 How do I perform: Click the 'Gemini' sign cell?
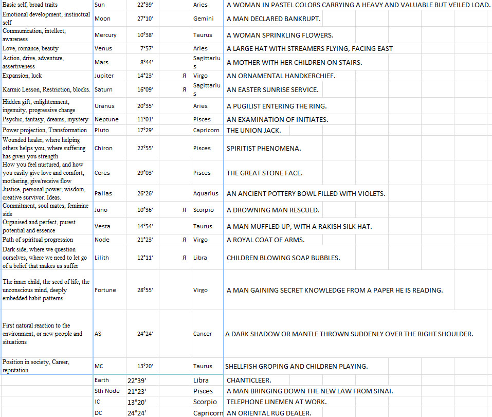[208, 19]
